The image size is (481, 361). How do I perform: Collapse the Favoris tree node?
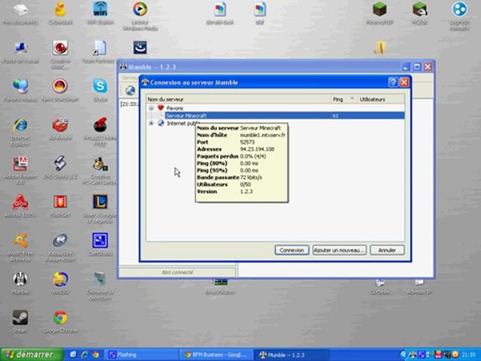click(x=151, y=108)
